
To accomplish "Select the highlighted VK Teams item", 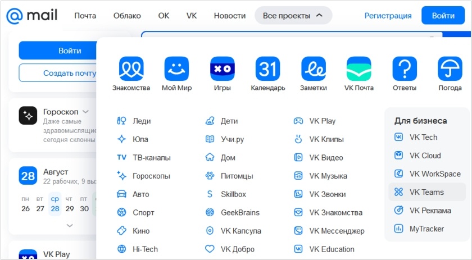I will click(427, 192).
